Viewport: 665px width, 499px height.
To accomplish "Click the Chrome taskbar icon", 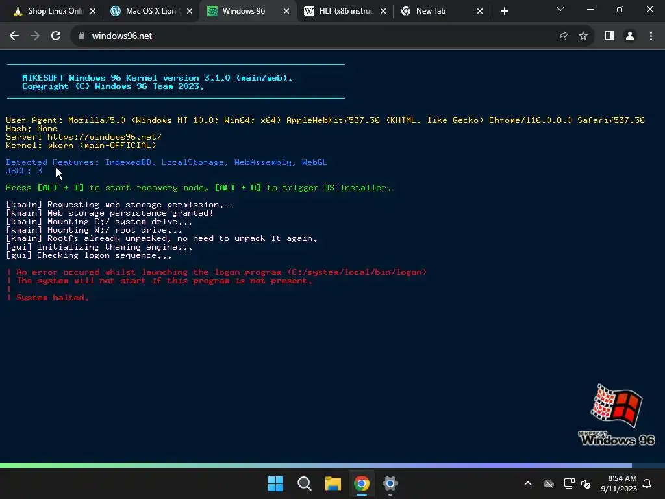I will (361, 483).
